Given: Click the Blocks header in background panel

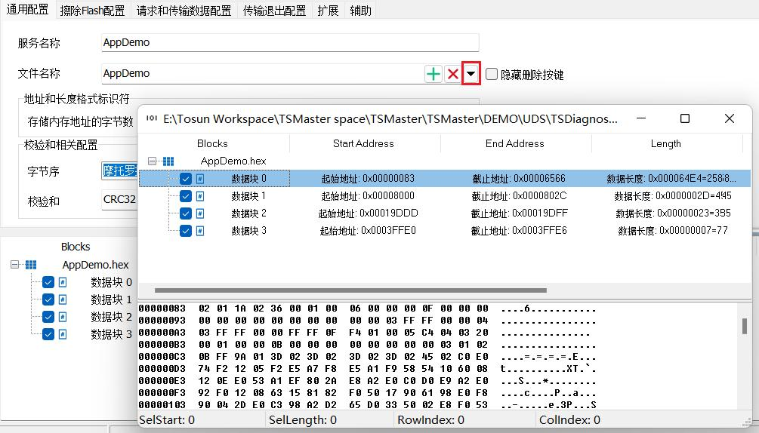Looking at the screenshot, I should coord(76,247).
